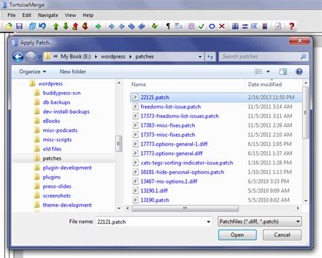This screenshot has height=258, width=322.
Task: Toggle the preview pane icon
Action: pos(283,72)
